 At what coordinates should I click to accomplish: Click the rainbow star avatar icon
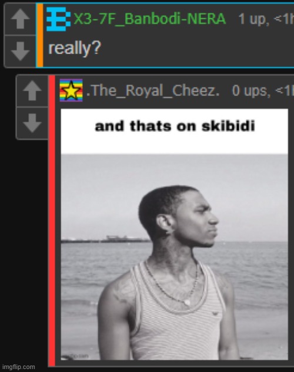(x=71, y=90)
